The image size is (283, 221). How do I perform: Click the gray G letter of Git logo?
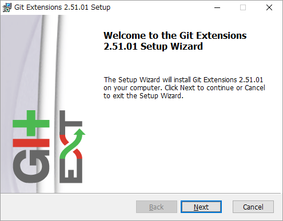(x=31, y=166)
